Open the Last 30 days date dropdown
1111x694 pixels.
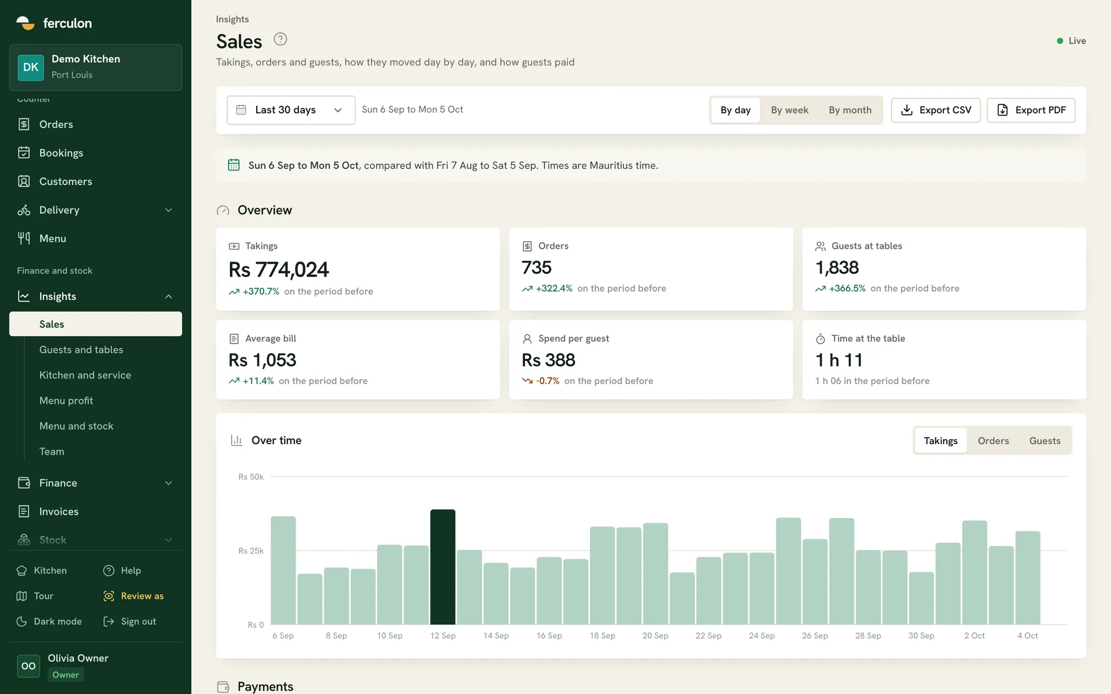[291, 110]
